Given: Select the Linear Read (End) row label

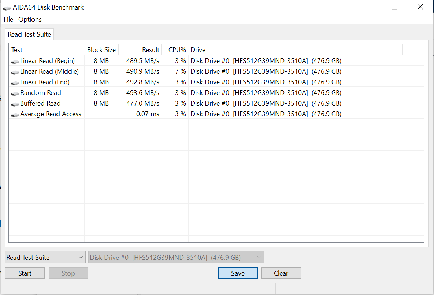Looking at the screenshot, I should coord(45,82).
